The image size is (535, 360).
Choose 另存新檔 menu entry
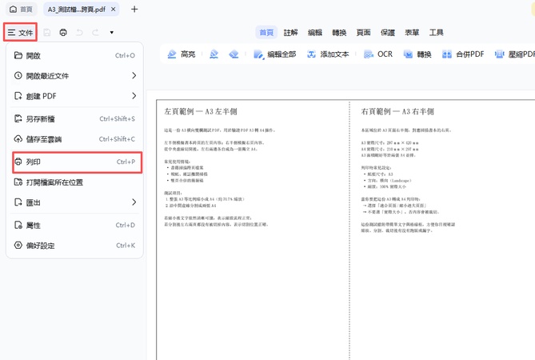coord(74,118)
